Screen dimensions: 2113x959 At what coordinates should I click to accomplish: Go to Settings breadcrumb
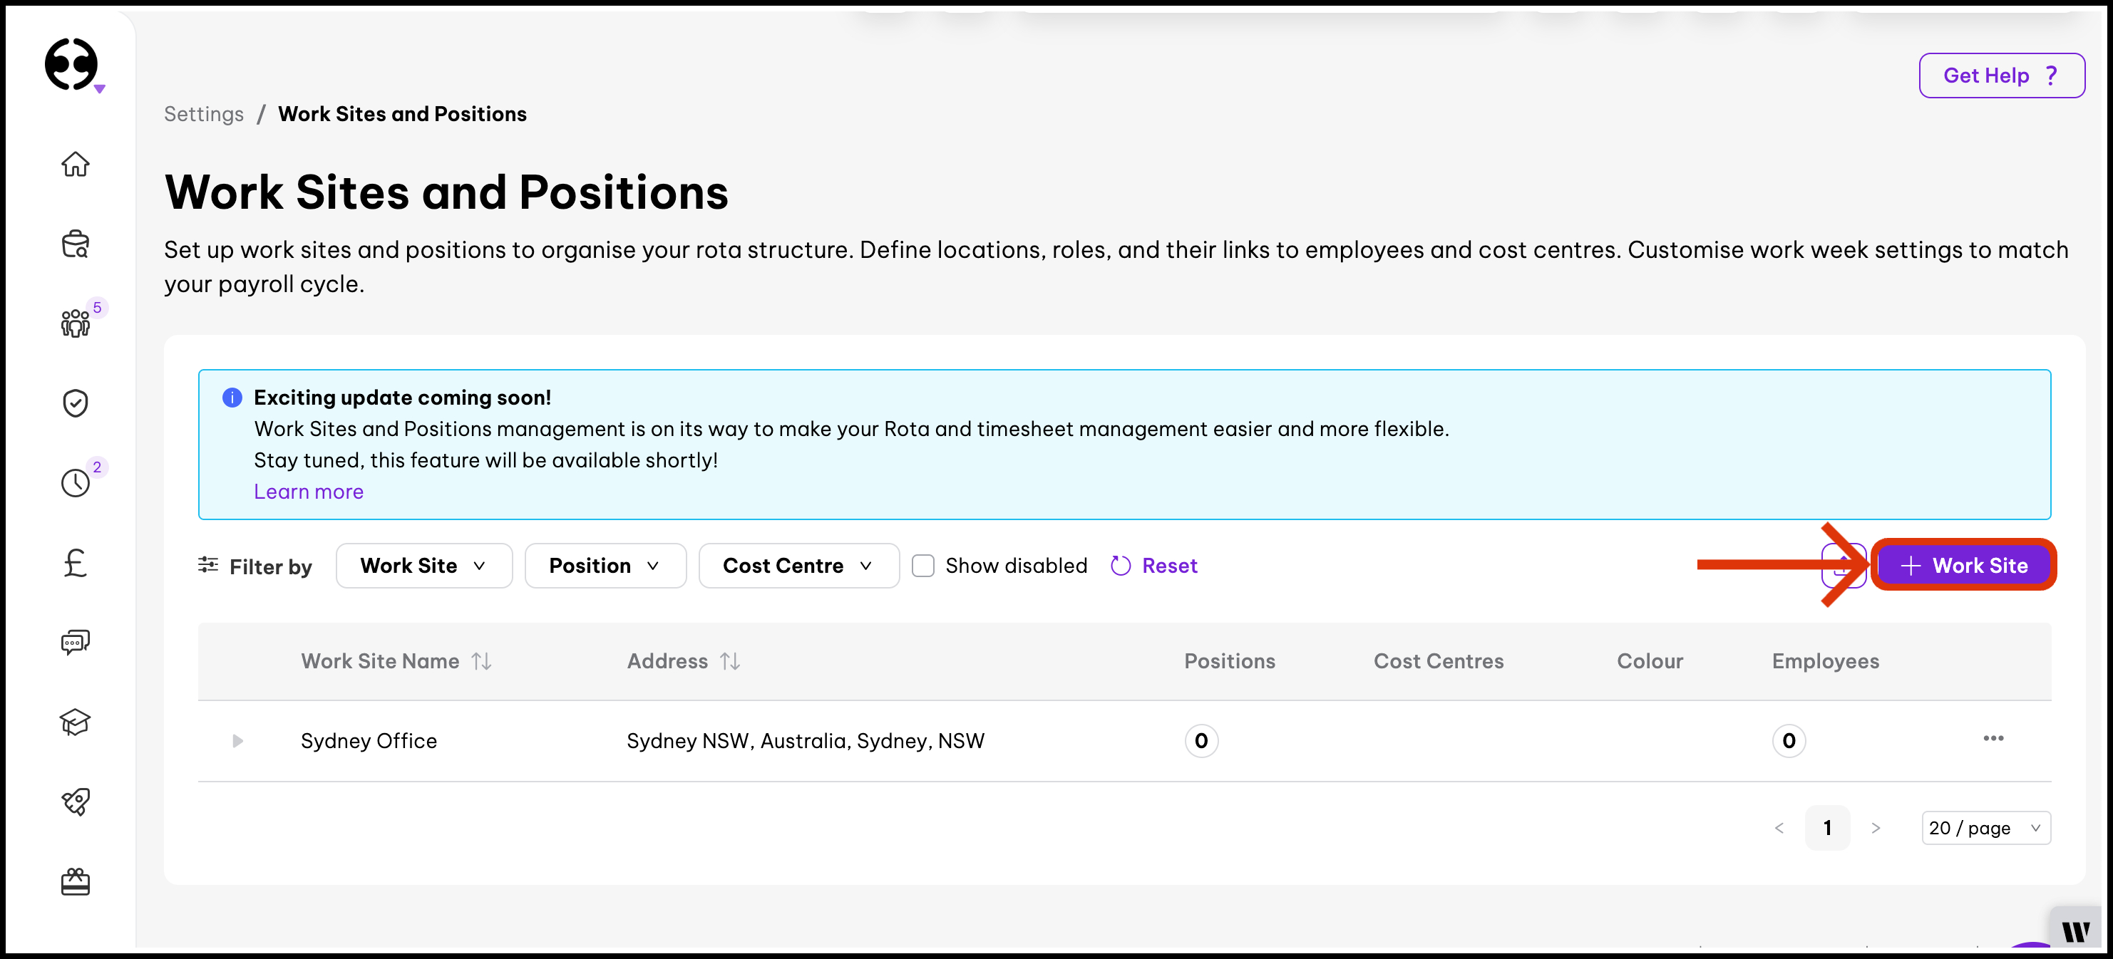coord(203,114)
